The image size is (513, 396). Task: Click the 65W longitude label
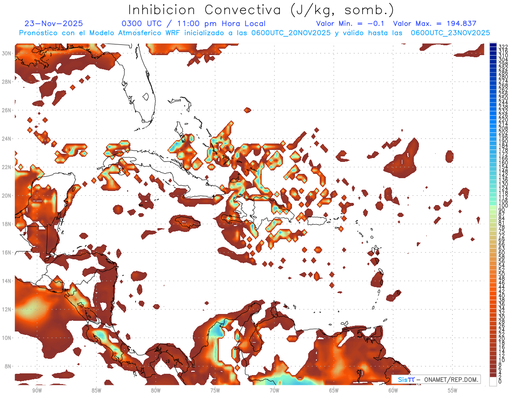pos(334,390)
